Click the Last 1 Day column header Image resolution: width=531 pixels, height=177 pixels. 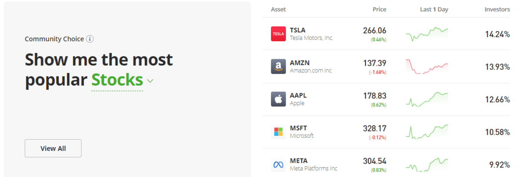(434, 9)
